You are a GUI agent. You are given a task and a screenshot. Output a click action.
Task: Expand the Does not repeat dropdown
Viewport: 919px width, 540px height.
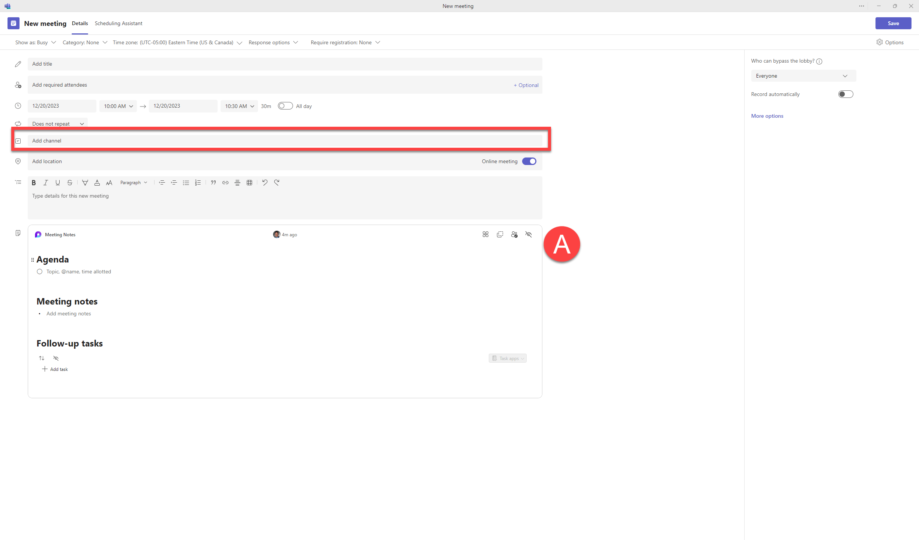pos(58,124)
